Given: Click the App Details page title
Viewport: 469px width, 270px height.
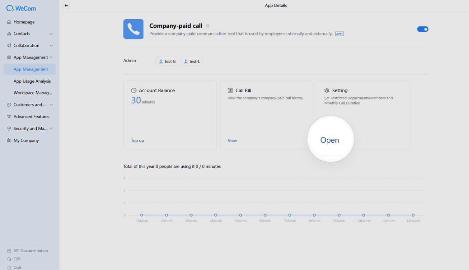Looking at the screenshot, I should point(276,5).
